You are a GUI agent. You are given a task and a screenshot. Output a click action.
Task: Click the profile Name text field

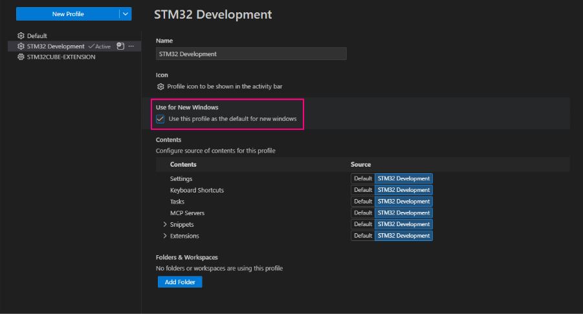coord(251,54)
